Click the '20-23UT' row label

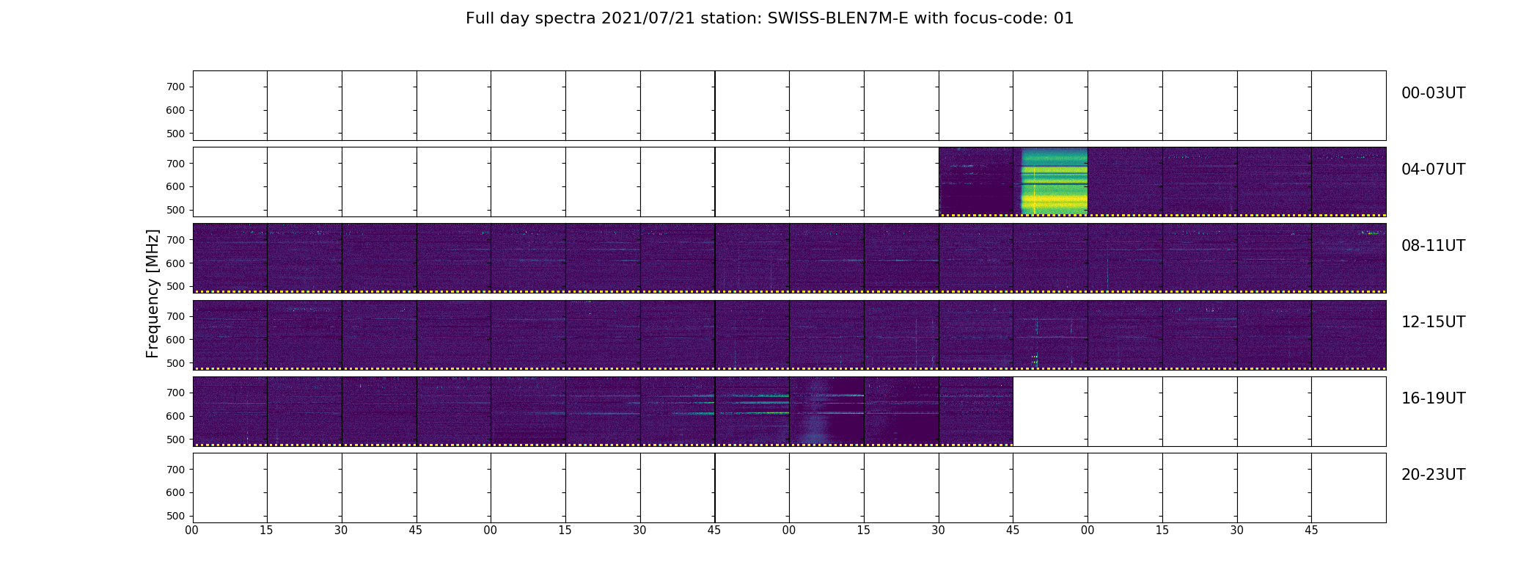click(1433, 475)
